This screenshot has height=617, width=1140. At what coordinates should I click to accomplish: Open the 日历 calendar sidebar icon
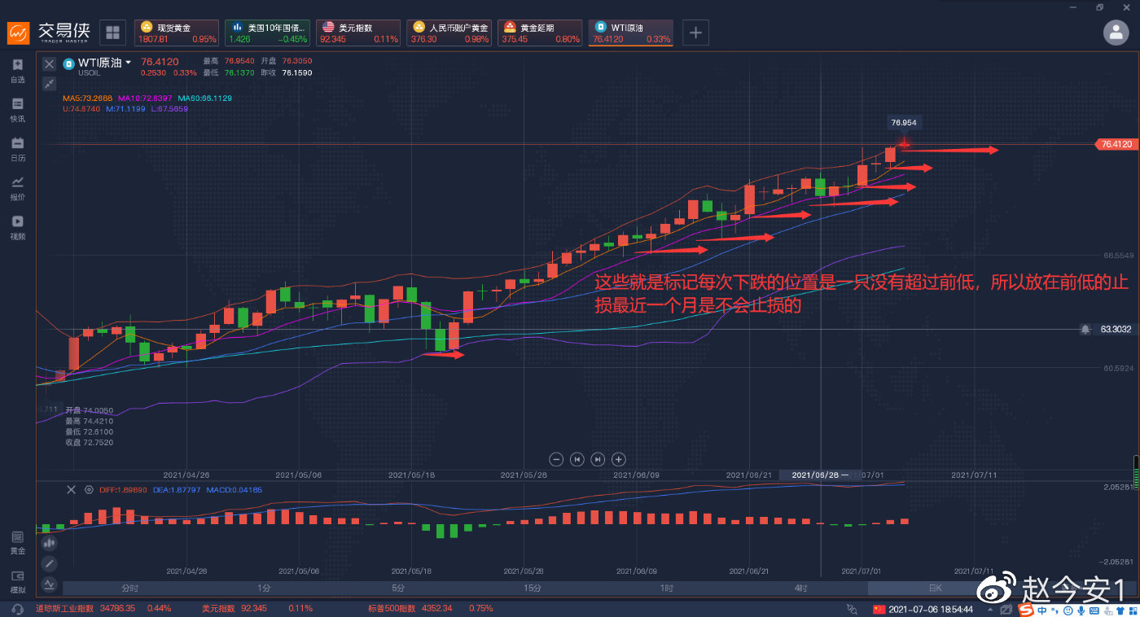pos(17,148)
